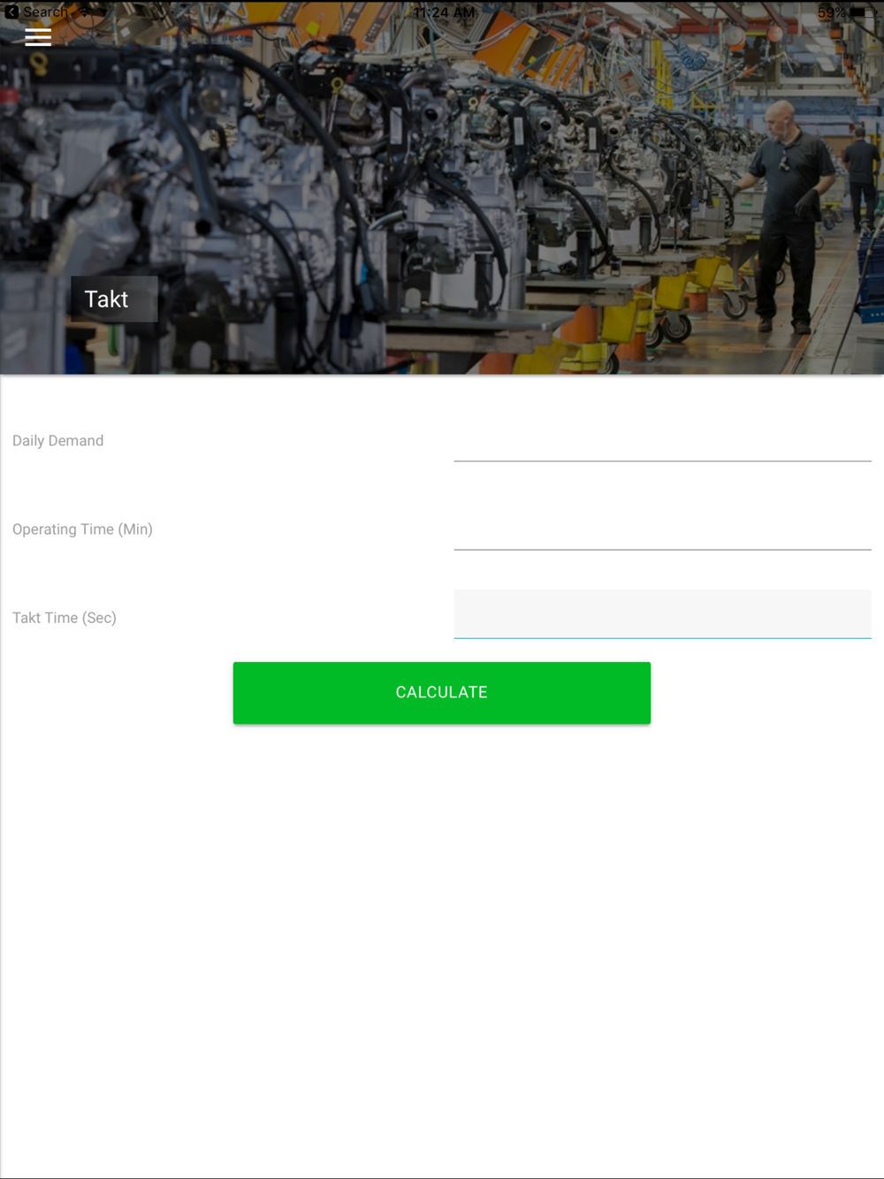Open the hamburger navigation menu
This screenshot has height=1179, width=884.
[x=38, y=36]
